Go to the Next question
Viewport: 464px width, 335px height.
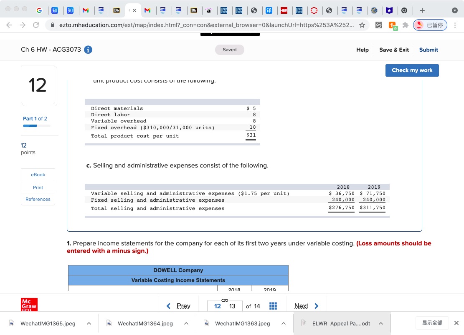pyautogui.click(x=307, y=306)
